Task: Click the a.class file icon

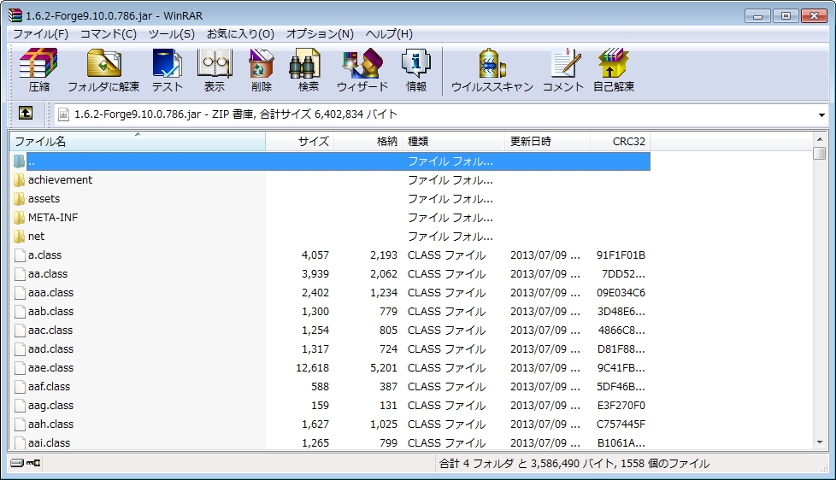Action: (x=21, y=255)
